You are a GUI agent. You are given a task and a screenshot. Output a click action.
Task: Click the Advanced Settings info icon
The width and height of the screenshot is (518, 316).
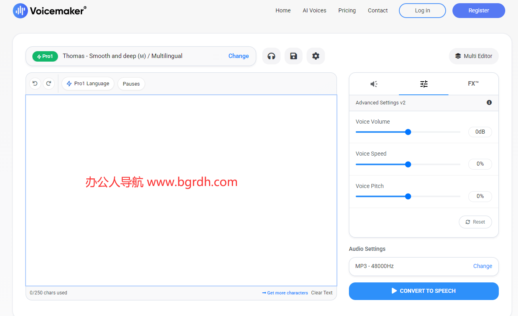coord(489,103)
